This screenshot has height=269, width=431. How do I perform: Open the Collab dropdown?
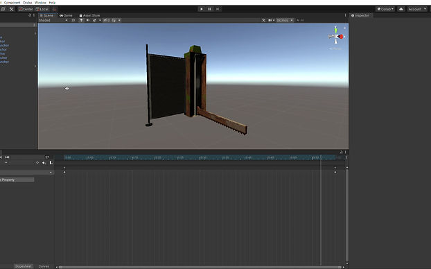(385, 9)
